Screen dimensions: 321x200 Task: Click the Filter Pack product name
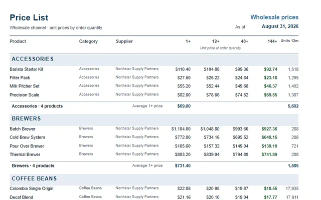20,78
